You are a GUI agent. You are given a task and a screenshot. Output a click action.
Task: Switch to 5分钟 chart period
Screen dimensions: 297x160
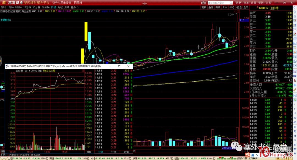[x=18, y=7]
